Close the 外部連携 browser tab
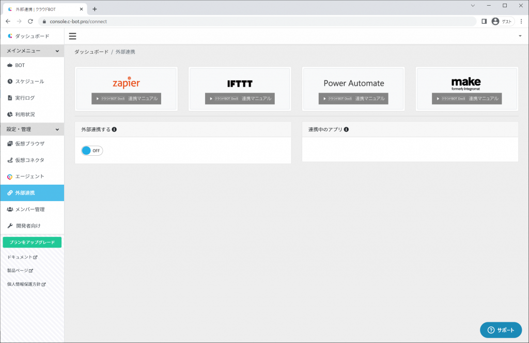This screenshot has height=343, width=529. pos(81,9)
